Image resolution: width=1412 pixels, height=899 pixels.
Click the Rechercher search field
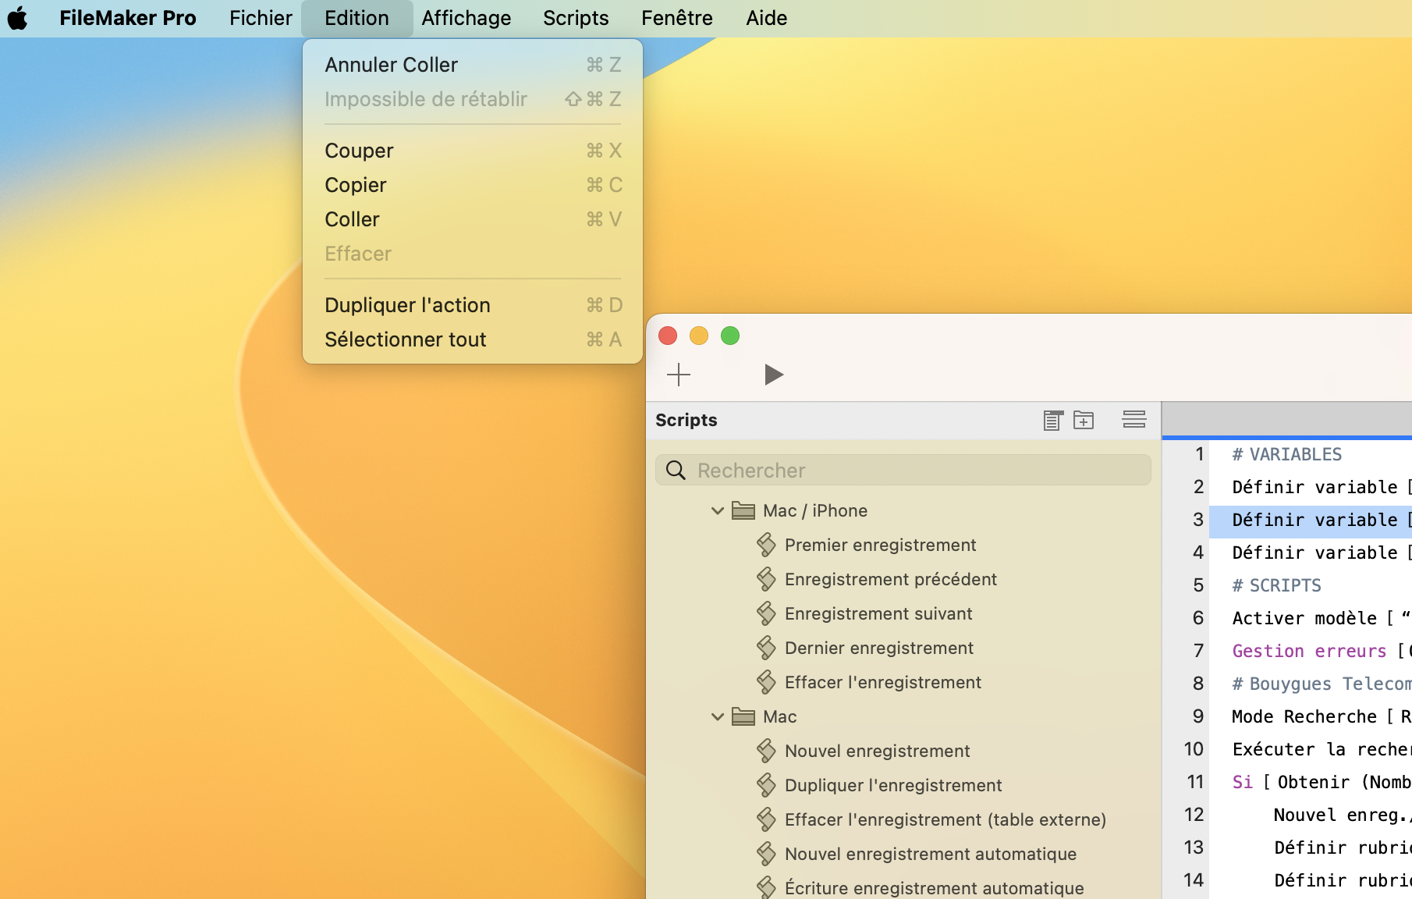coord(903,471)
